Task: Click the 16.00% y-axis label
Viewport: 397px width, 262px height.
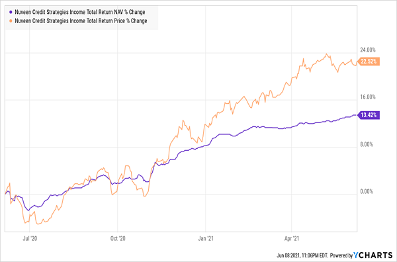Action: [368, 97]
